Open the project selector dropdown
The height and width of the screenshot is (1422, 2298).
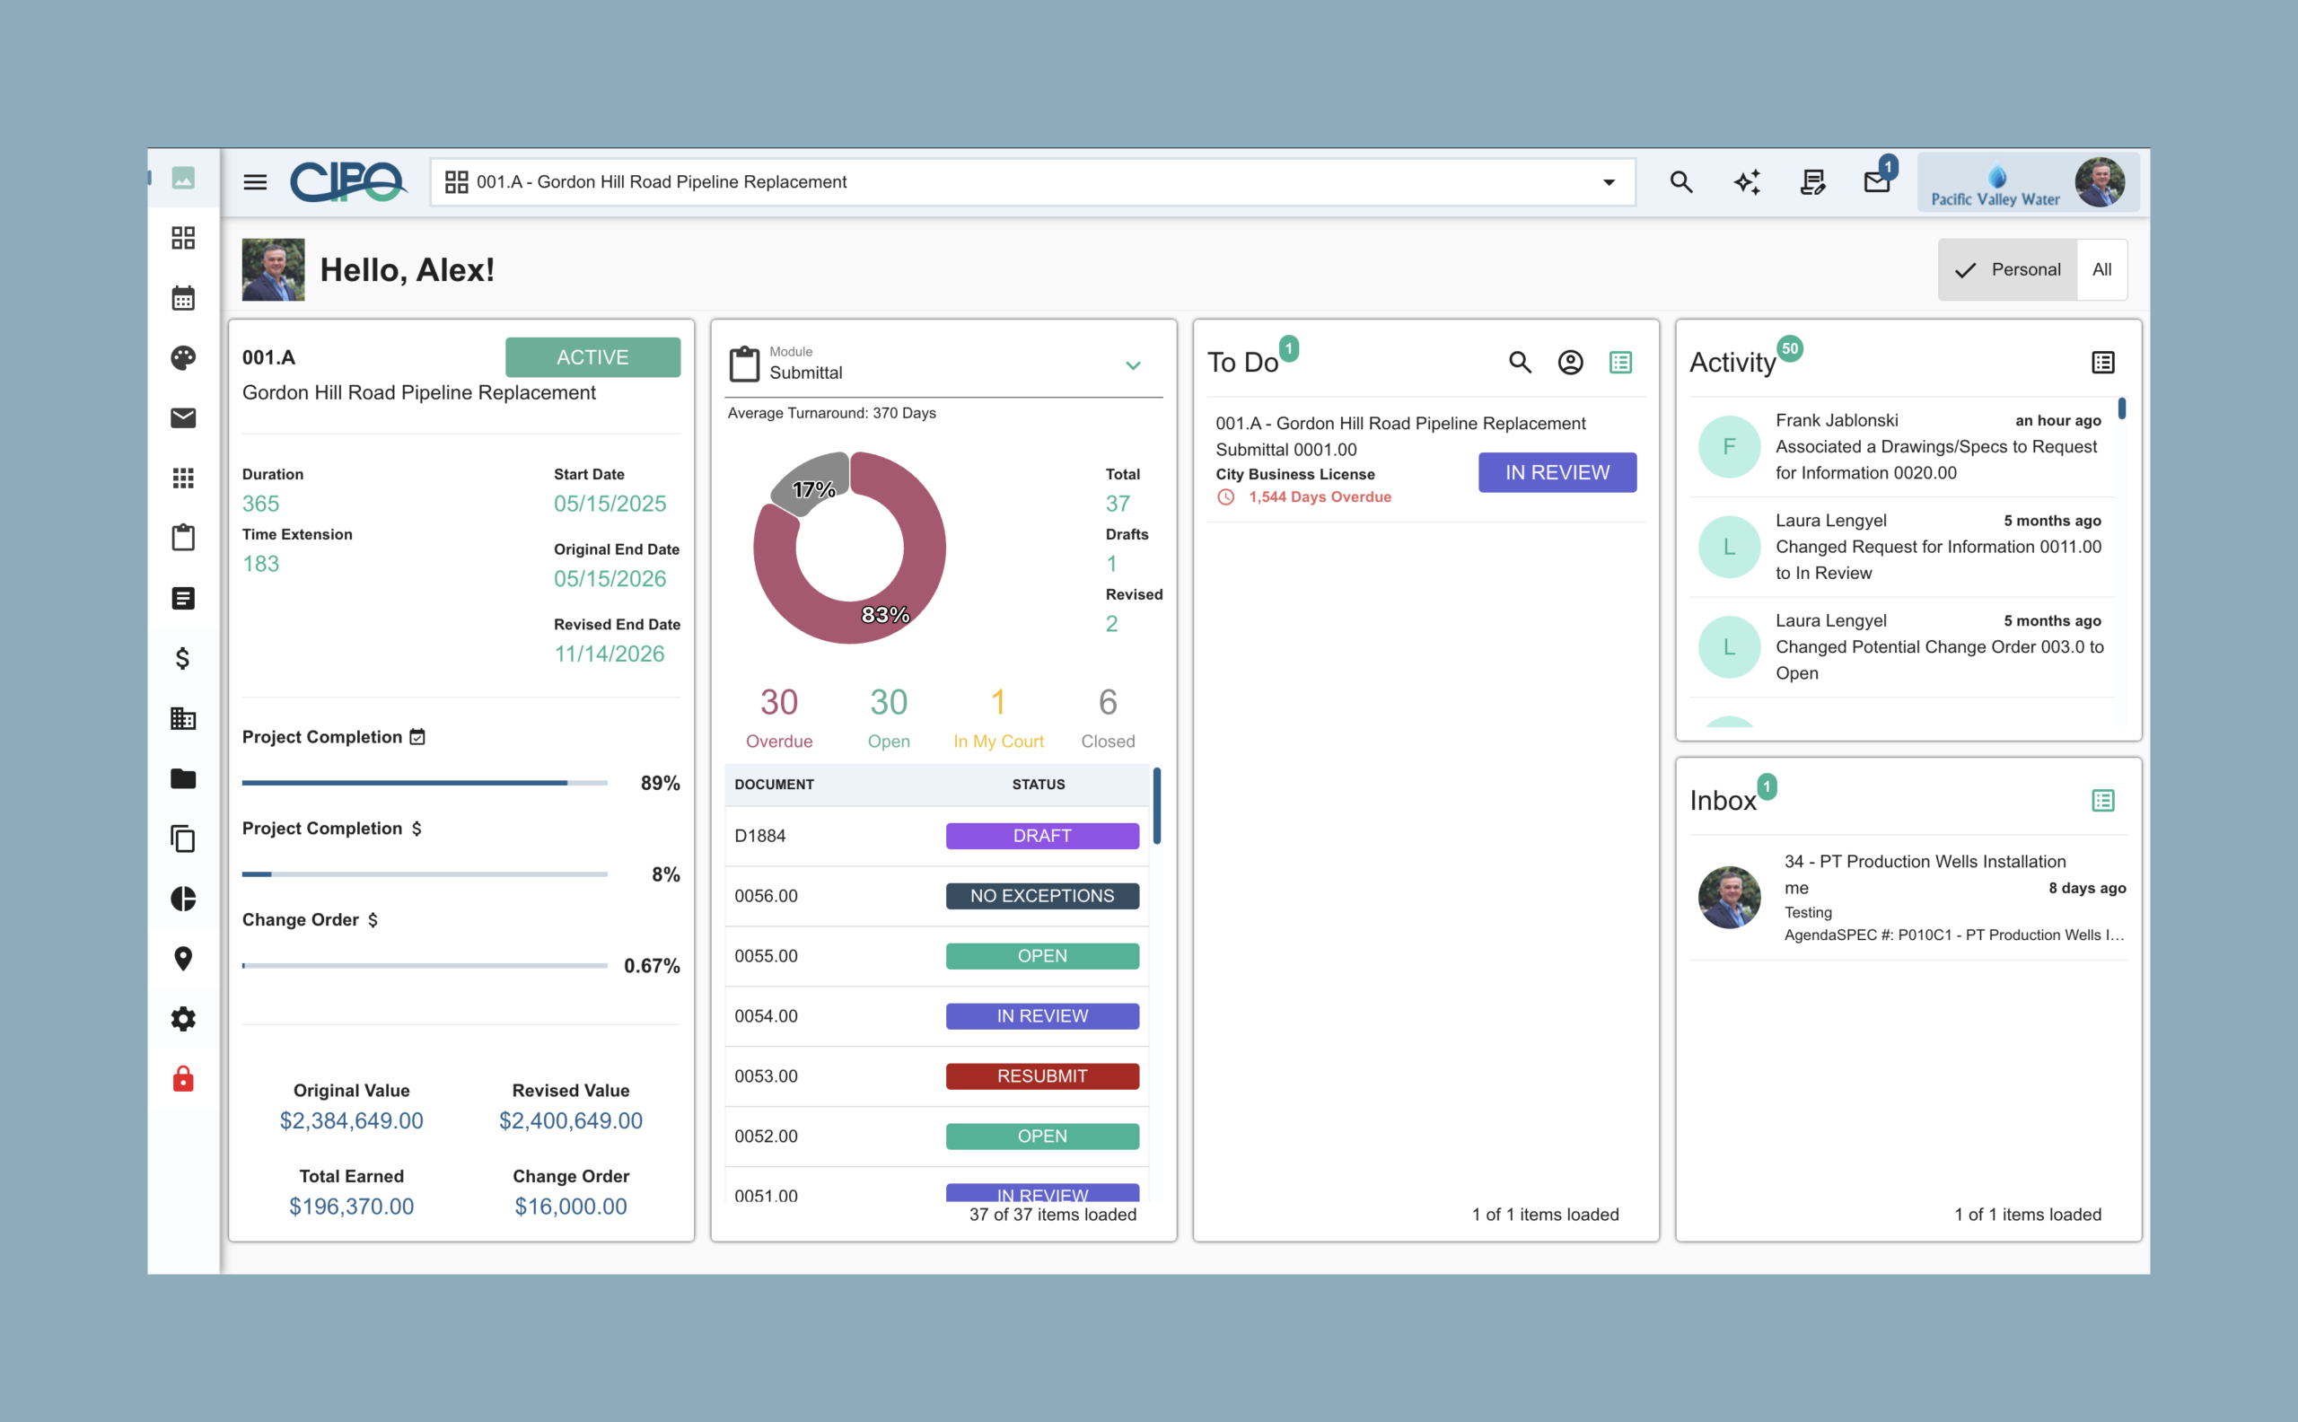(x=1032, y=181)
